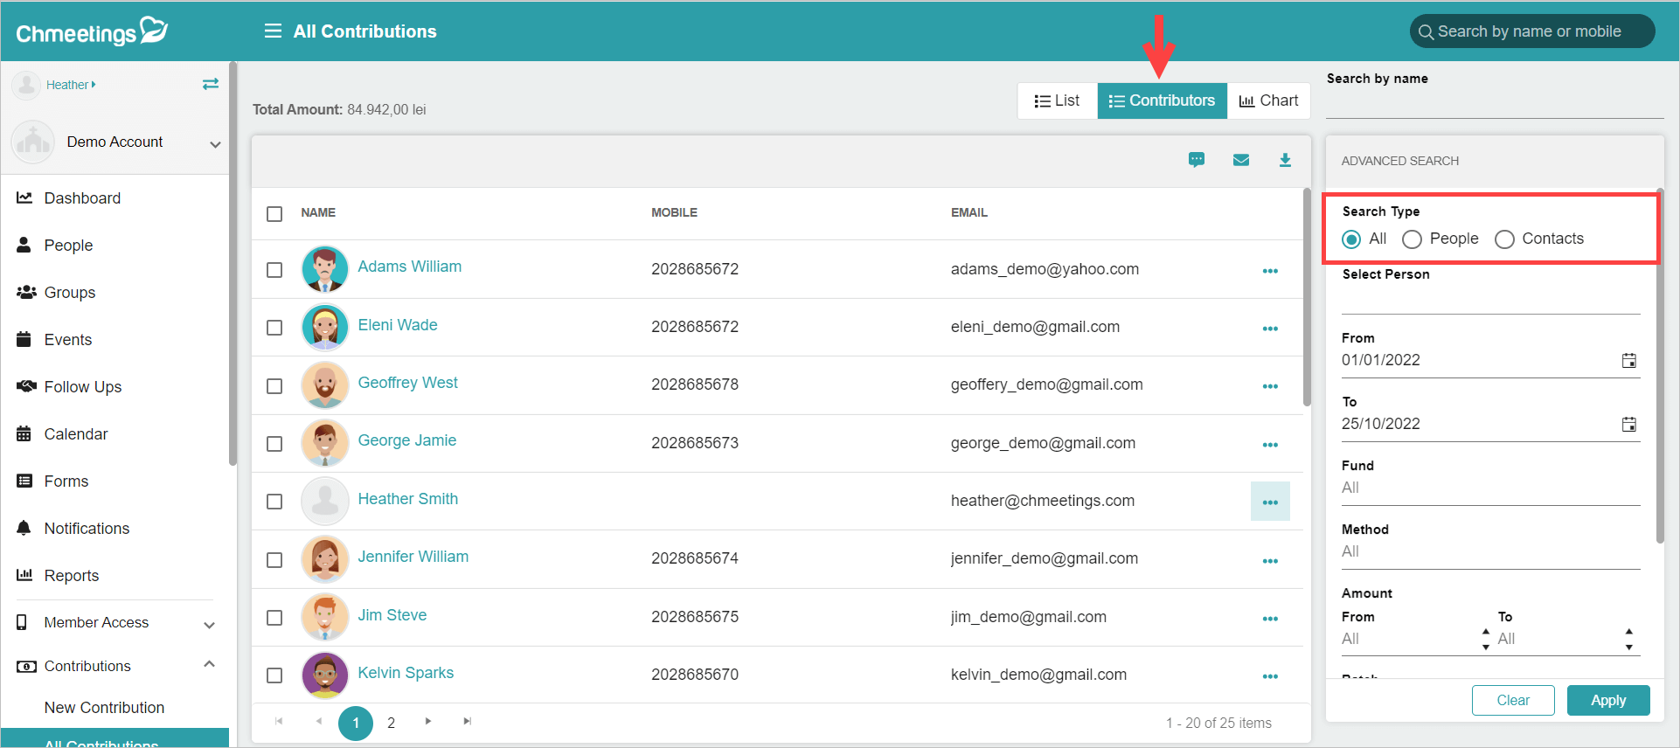The width and height of the screenshot is (1680, 748).
Task: Open Jim Steve's profile link
Action: click(x=392, y=615)
